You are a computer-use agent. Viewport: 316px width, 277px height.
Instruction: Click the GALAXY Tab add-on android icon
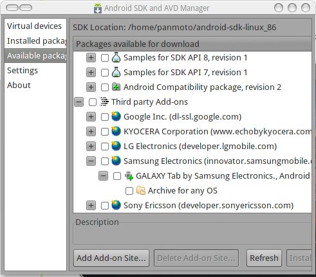[x=129, y=176]
